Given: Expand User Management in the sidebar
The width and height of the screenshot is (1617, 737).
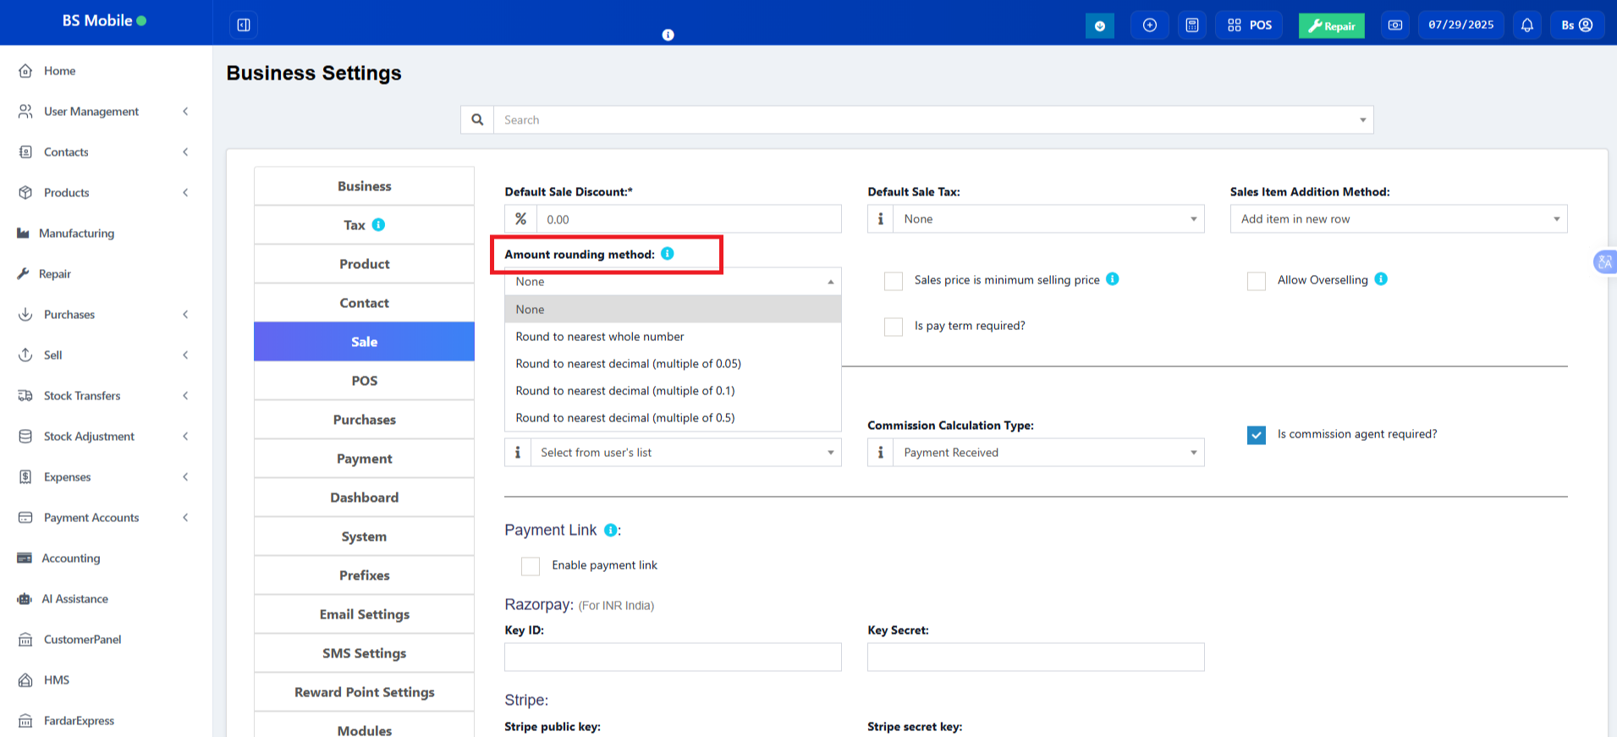Looking at the screenshot, I should [x=91, y=112].
